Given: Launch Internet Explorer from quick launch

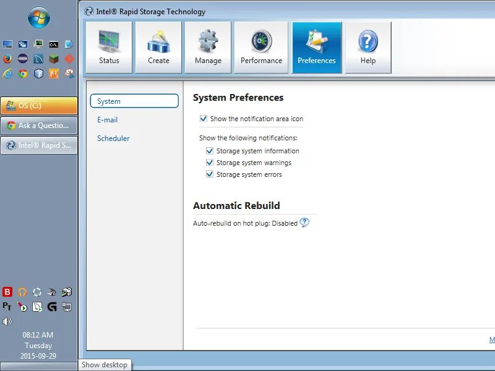Looking at the screenshot, I should 7,74.
